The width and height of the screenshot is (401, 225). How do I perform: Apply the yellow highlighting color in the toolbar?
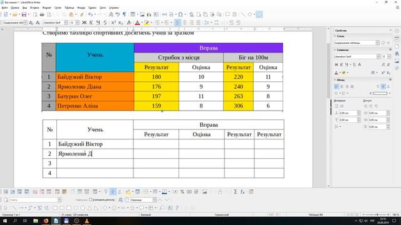146,22
